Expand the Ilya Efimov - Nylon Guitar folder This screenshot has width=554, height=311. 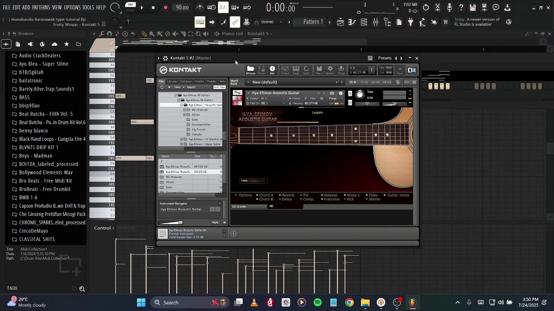(181, 144)
